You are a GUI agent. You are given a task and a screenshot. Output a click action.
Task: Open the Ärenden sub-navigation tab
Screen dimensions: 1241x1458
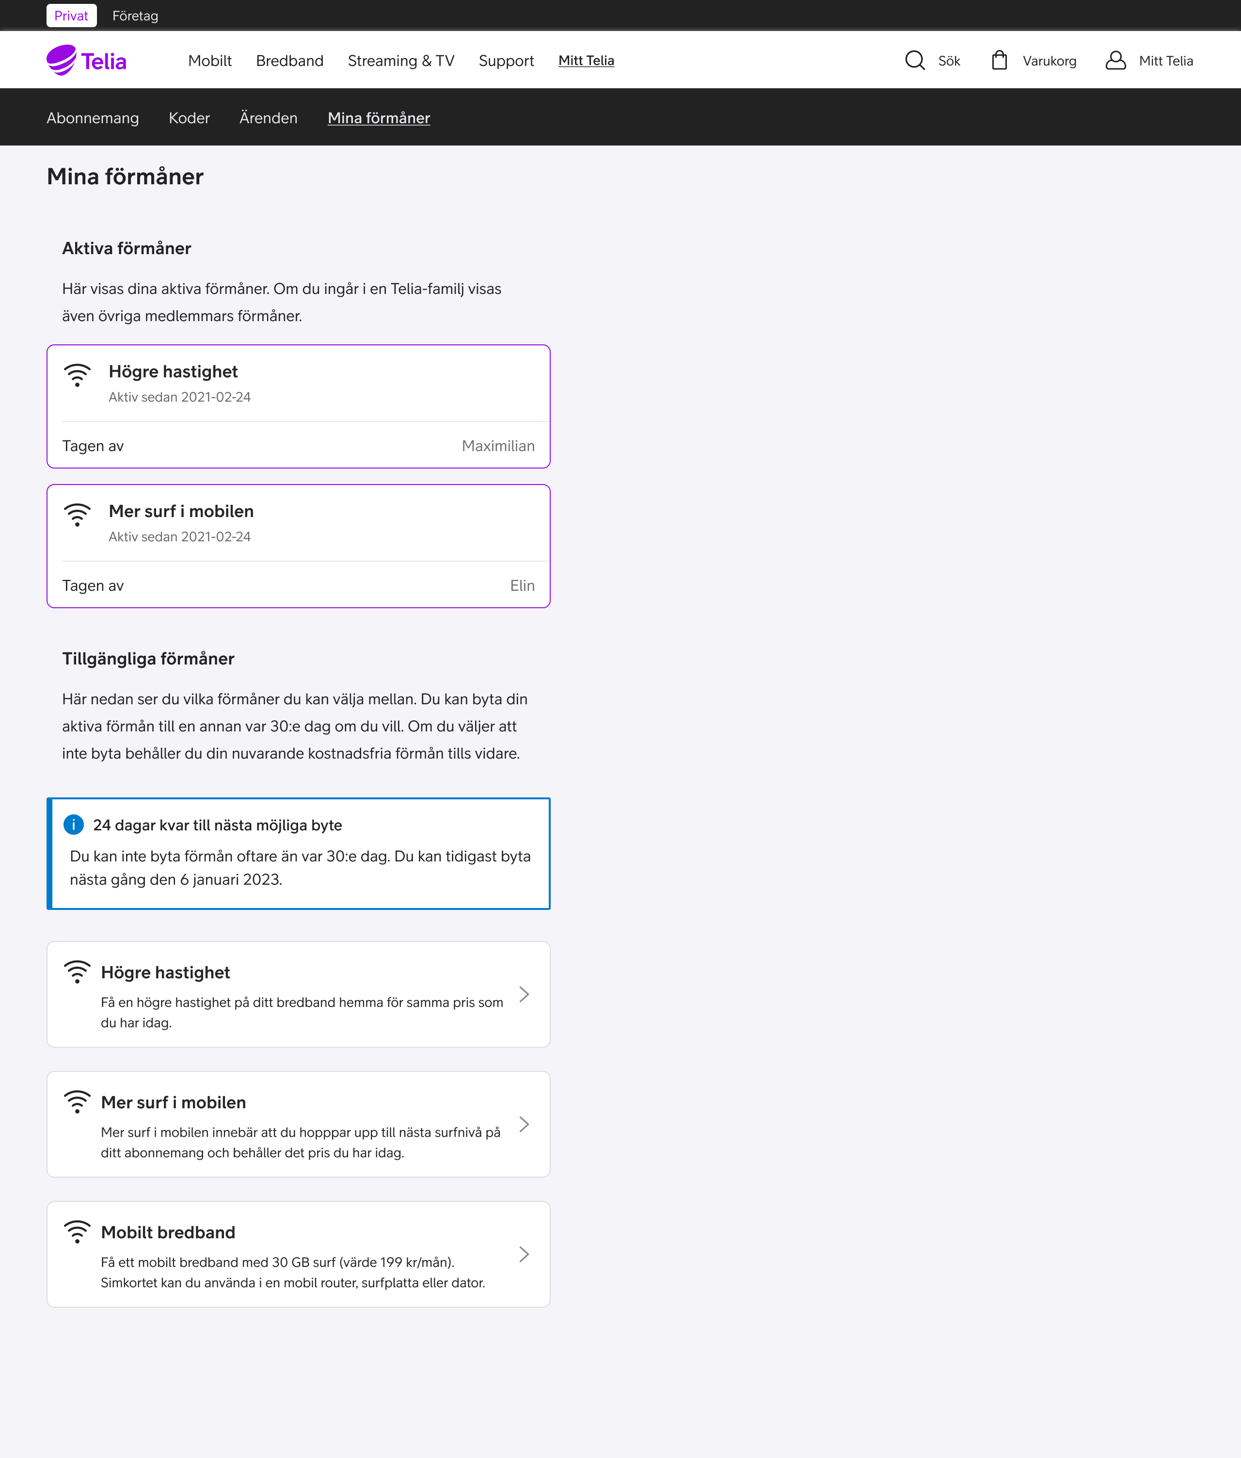pos(269,118)
